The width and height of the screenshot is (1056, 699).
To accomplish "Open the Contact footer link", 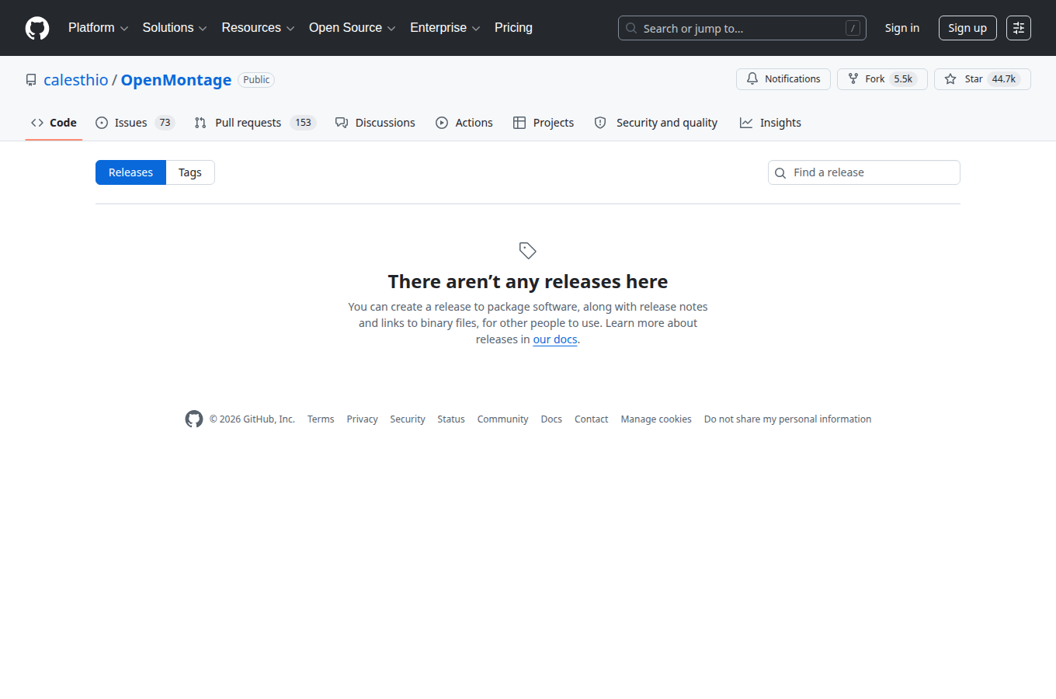I will 592,419.
